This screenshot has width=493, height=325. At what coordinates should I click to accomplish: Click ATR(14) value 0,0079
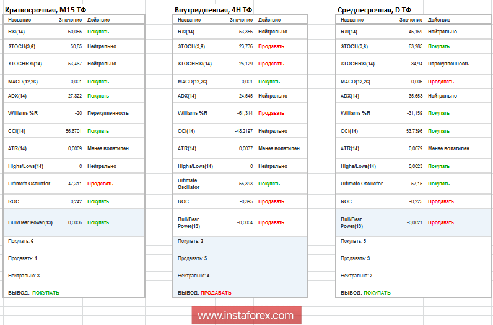(416, 148)
